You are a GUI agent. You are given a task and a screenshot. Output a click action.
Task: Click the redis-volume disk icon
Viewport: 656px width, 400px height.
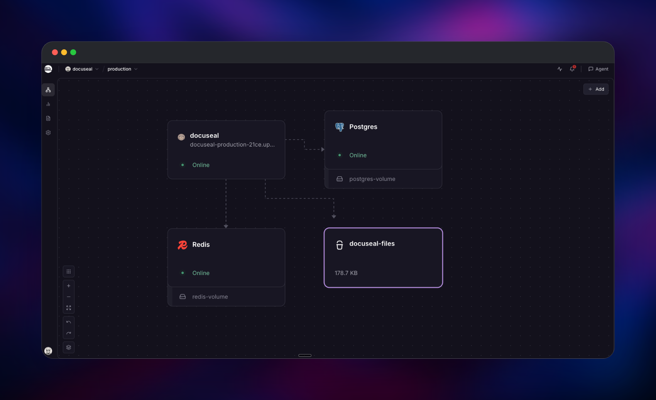tap(183, 297)
